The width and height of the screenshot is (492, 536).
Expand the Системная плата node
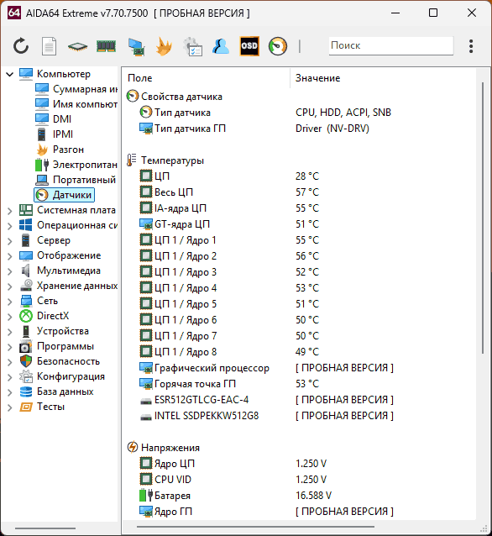click(10, 210)
